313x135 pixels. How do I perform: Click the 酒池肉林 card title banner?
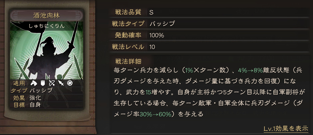(x=47, y=16)
